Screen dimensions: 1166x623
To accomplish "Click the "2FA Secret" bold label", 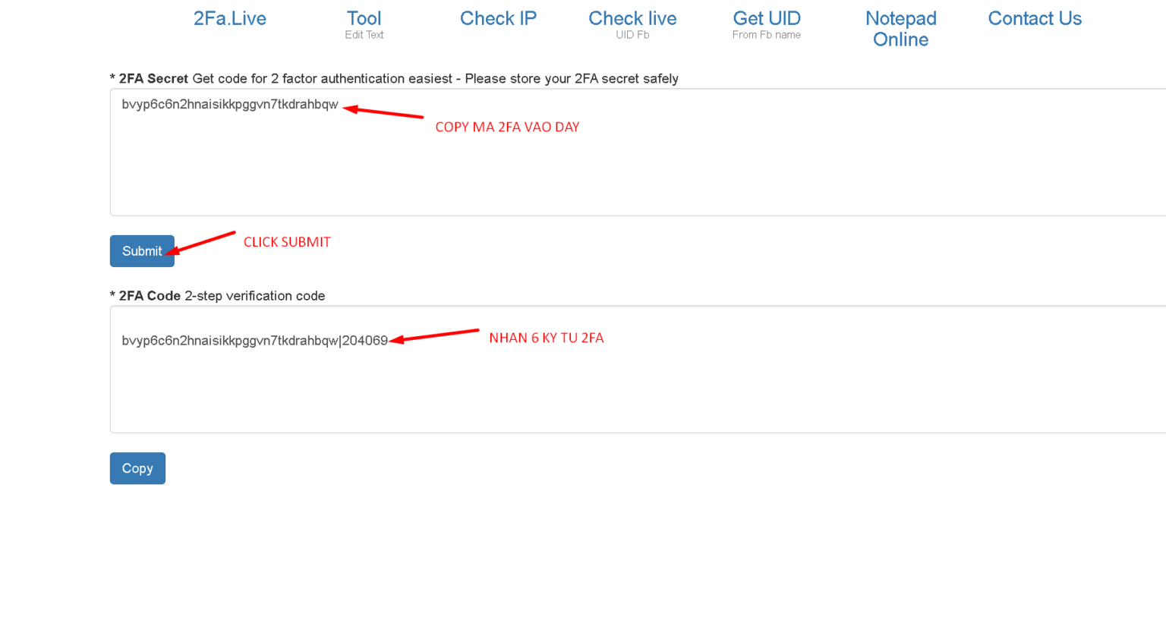I will pyautogui.click(x=153, y=79).
